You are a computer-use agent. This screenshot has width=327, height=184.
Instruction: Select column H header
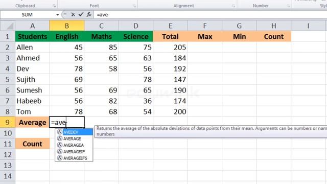(x=274, y=26)
